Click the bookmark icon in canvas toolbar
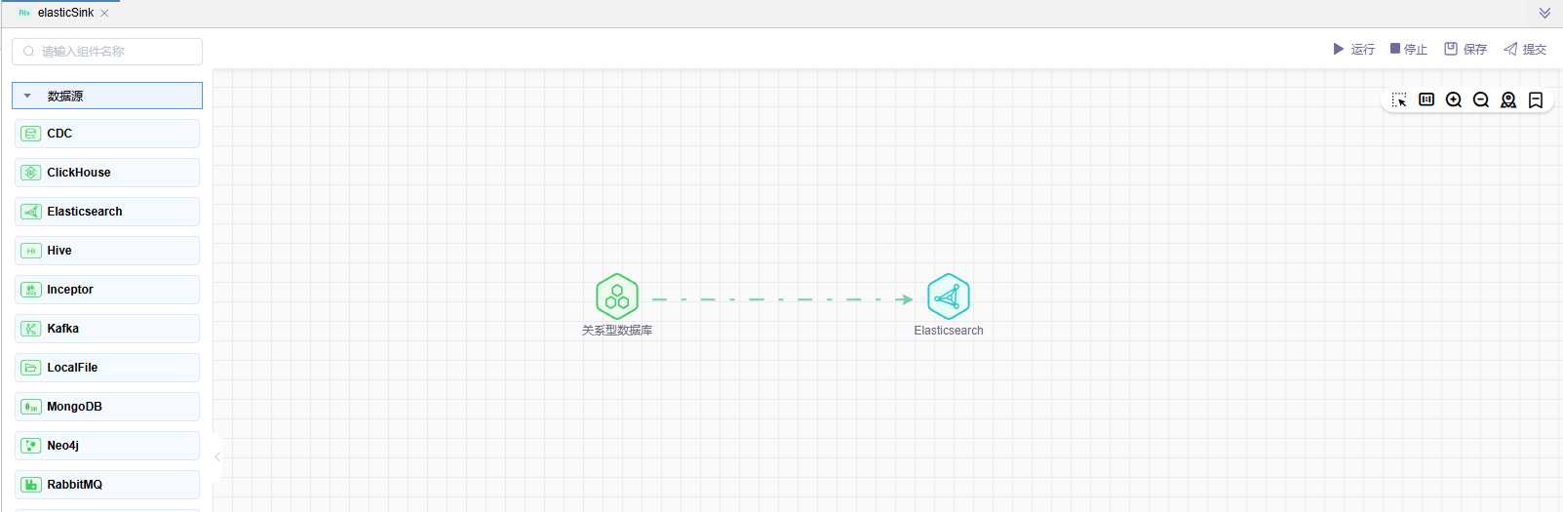This screenshot has height=512, width=1563. click(1536, 99)
